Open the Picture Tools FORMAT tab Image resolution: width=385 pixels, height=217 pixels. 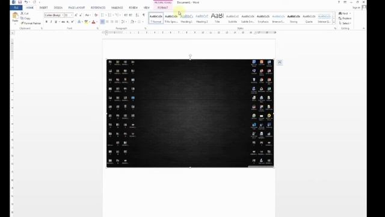tap(163, 8)
